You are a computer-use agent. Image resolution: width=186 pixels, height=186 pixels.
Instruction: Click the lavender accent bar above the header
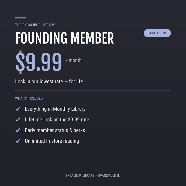(x=20, y=18)
